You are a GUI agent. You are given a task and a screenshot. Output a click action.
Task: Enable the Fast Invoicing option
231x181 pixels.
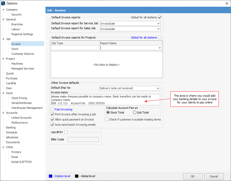[52, 109]
